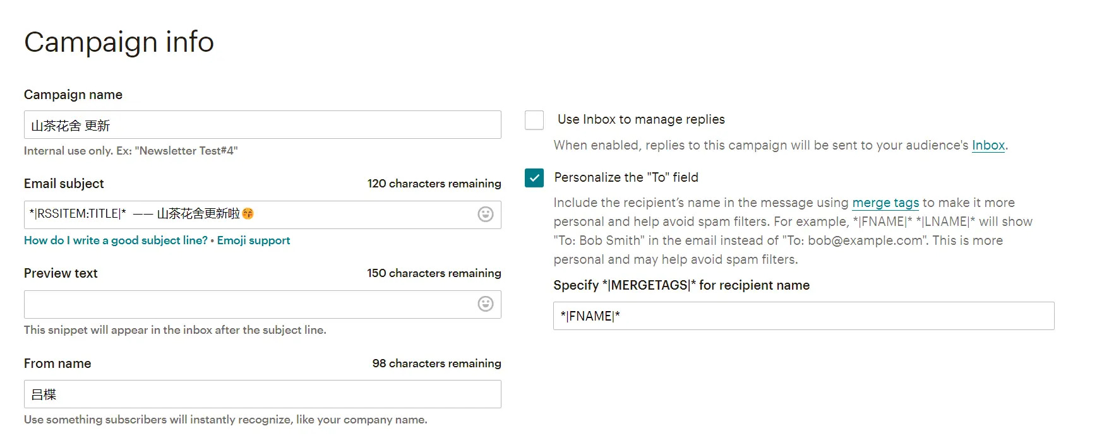Image resolution: width=1109 pixels, height=443 pixels.
Task: Click the 'Personalize the "To" field' label text
Action: (x=626, y=177)
